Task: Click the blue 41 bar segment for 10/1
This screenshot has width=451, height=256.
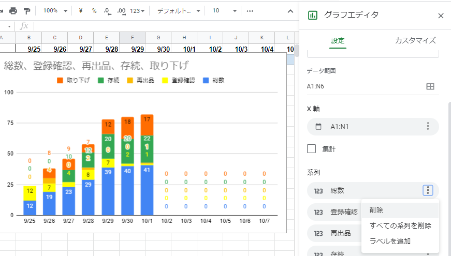Action: pos(147,190)
